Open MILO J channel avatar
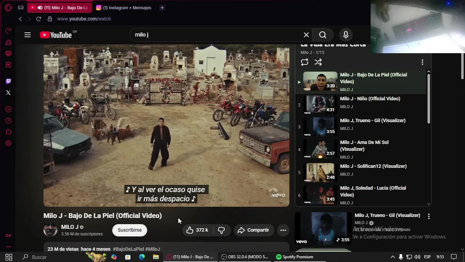This screenshot has height=262, width=465. pyautogui.click(x=50, y=230)
